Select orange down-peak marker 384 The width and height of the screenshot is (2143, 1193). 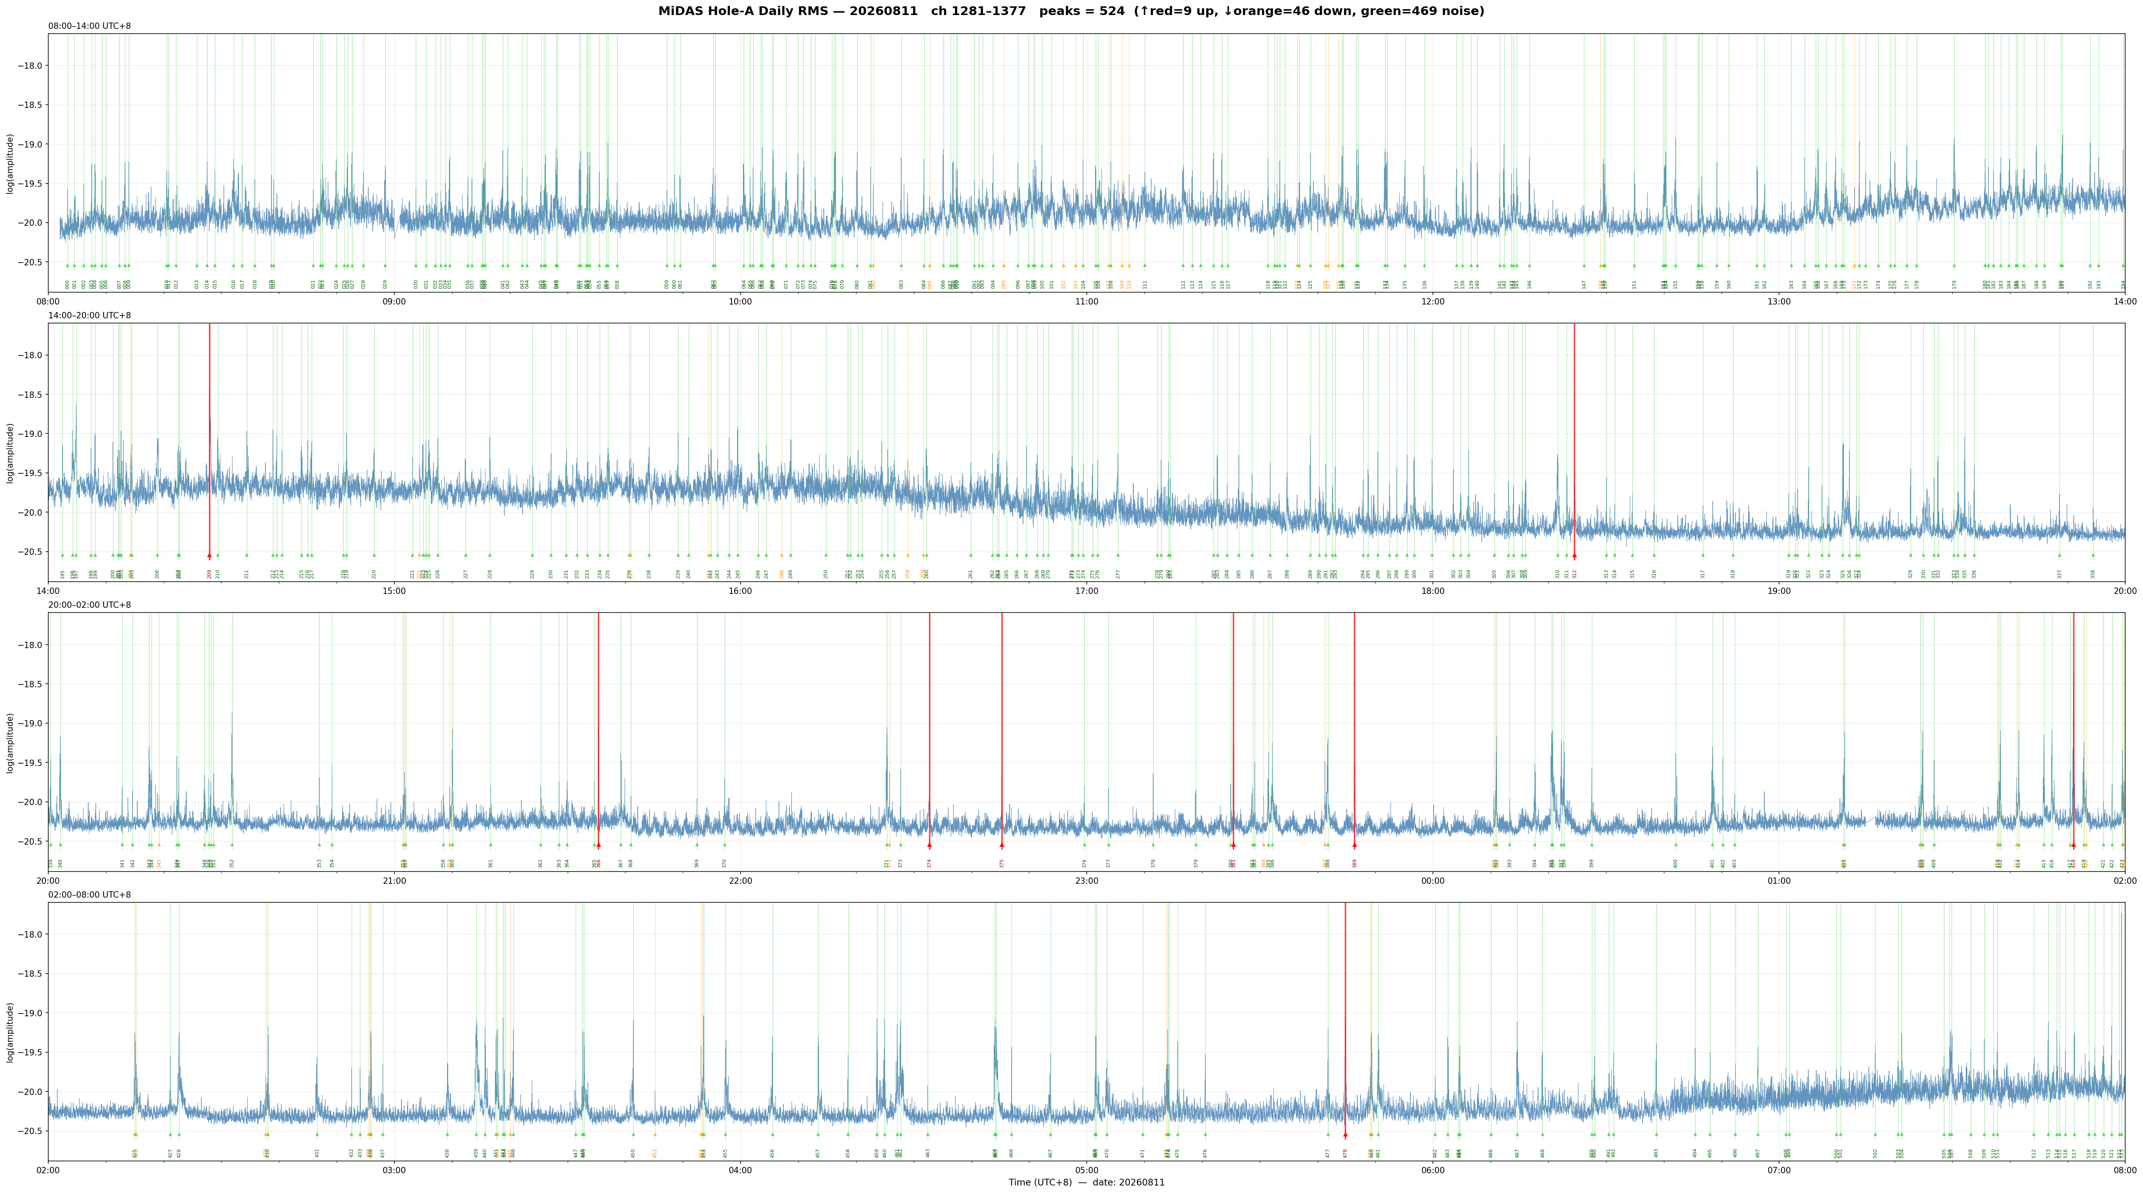click(1264, 845)
